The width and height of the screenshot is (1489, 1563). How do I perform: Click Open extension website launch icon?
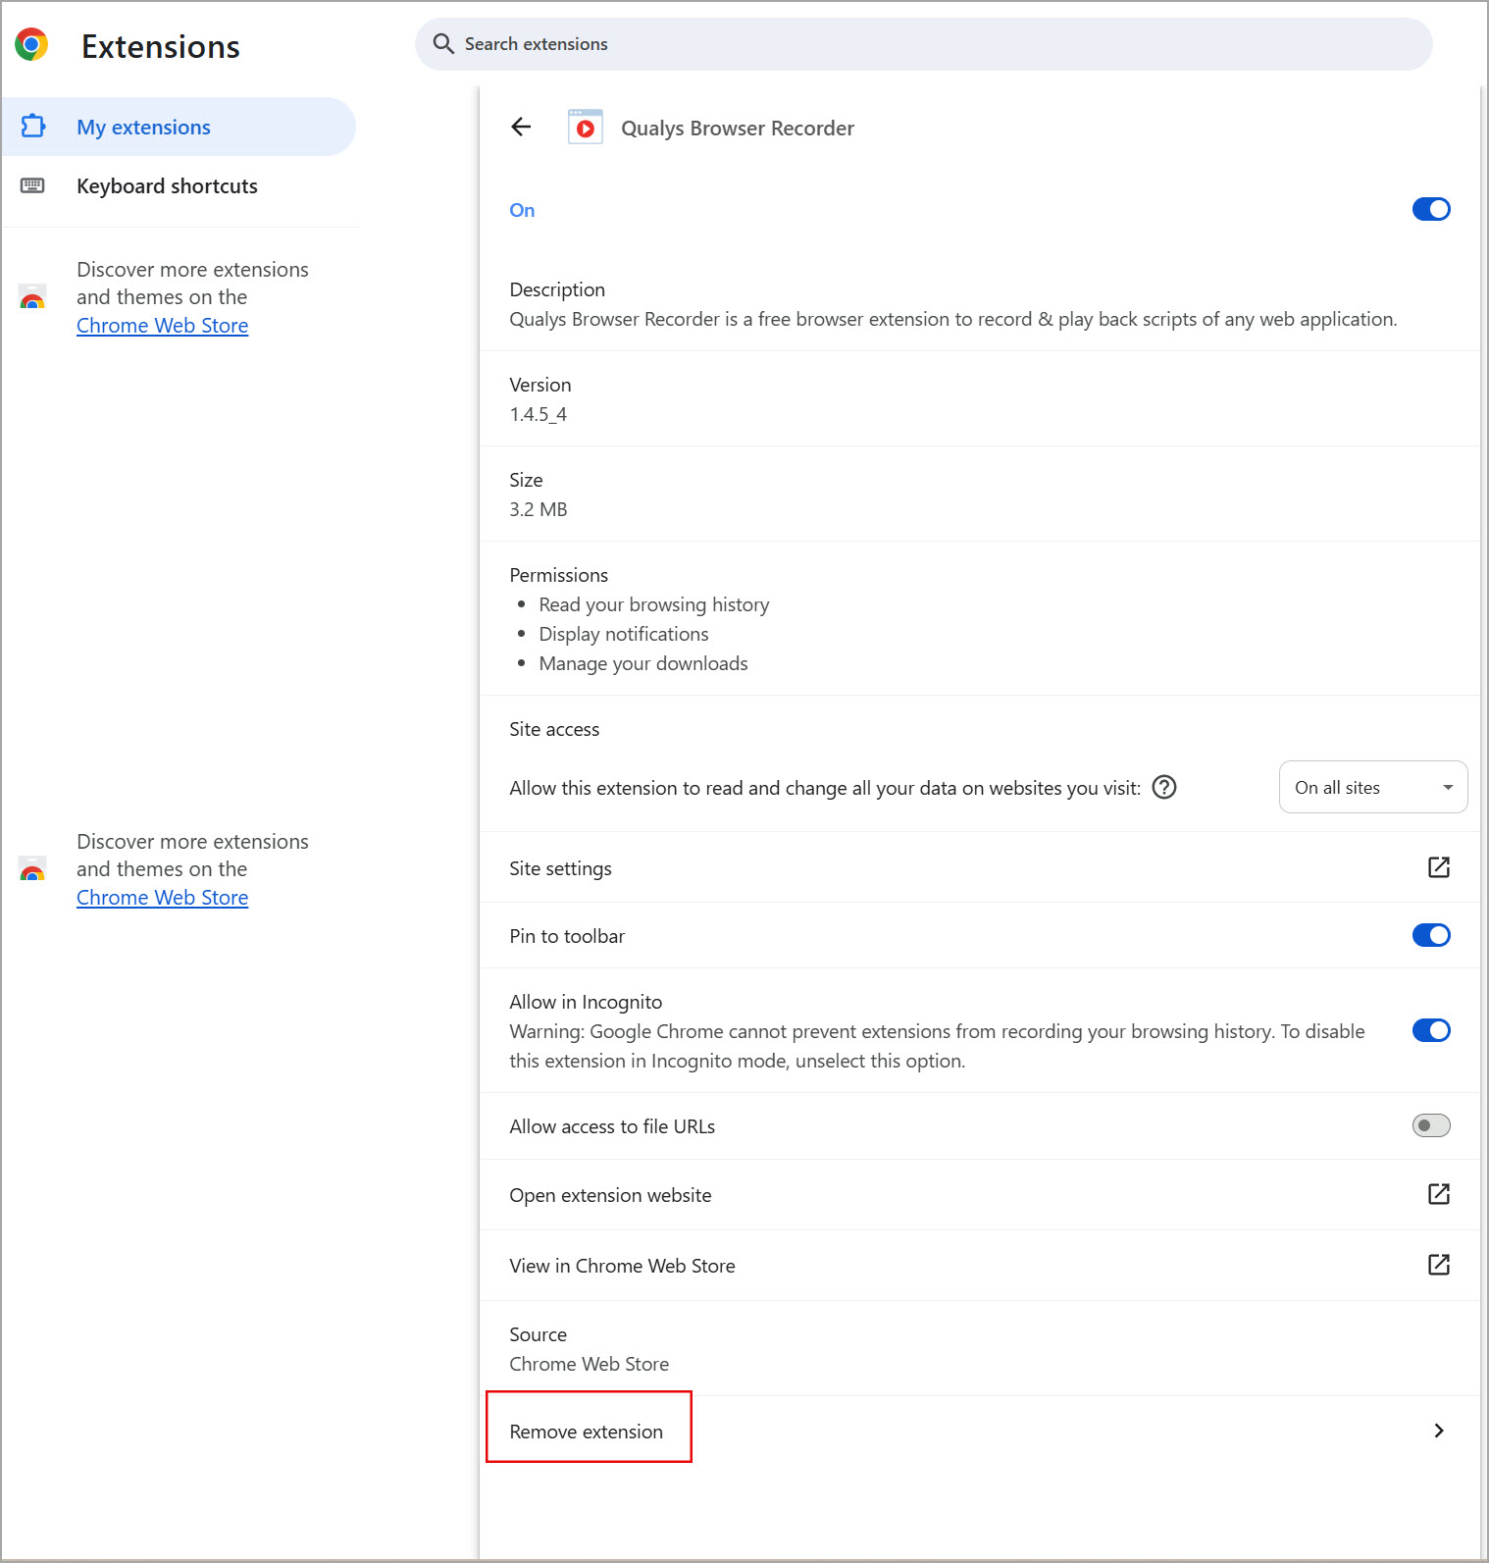(1439, 1194)
